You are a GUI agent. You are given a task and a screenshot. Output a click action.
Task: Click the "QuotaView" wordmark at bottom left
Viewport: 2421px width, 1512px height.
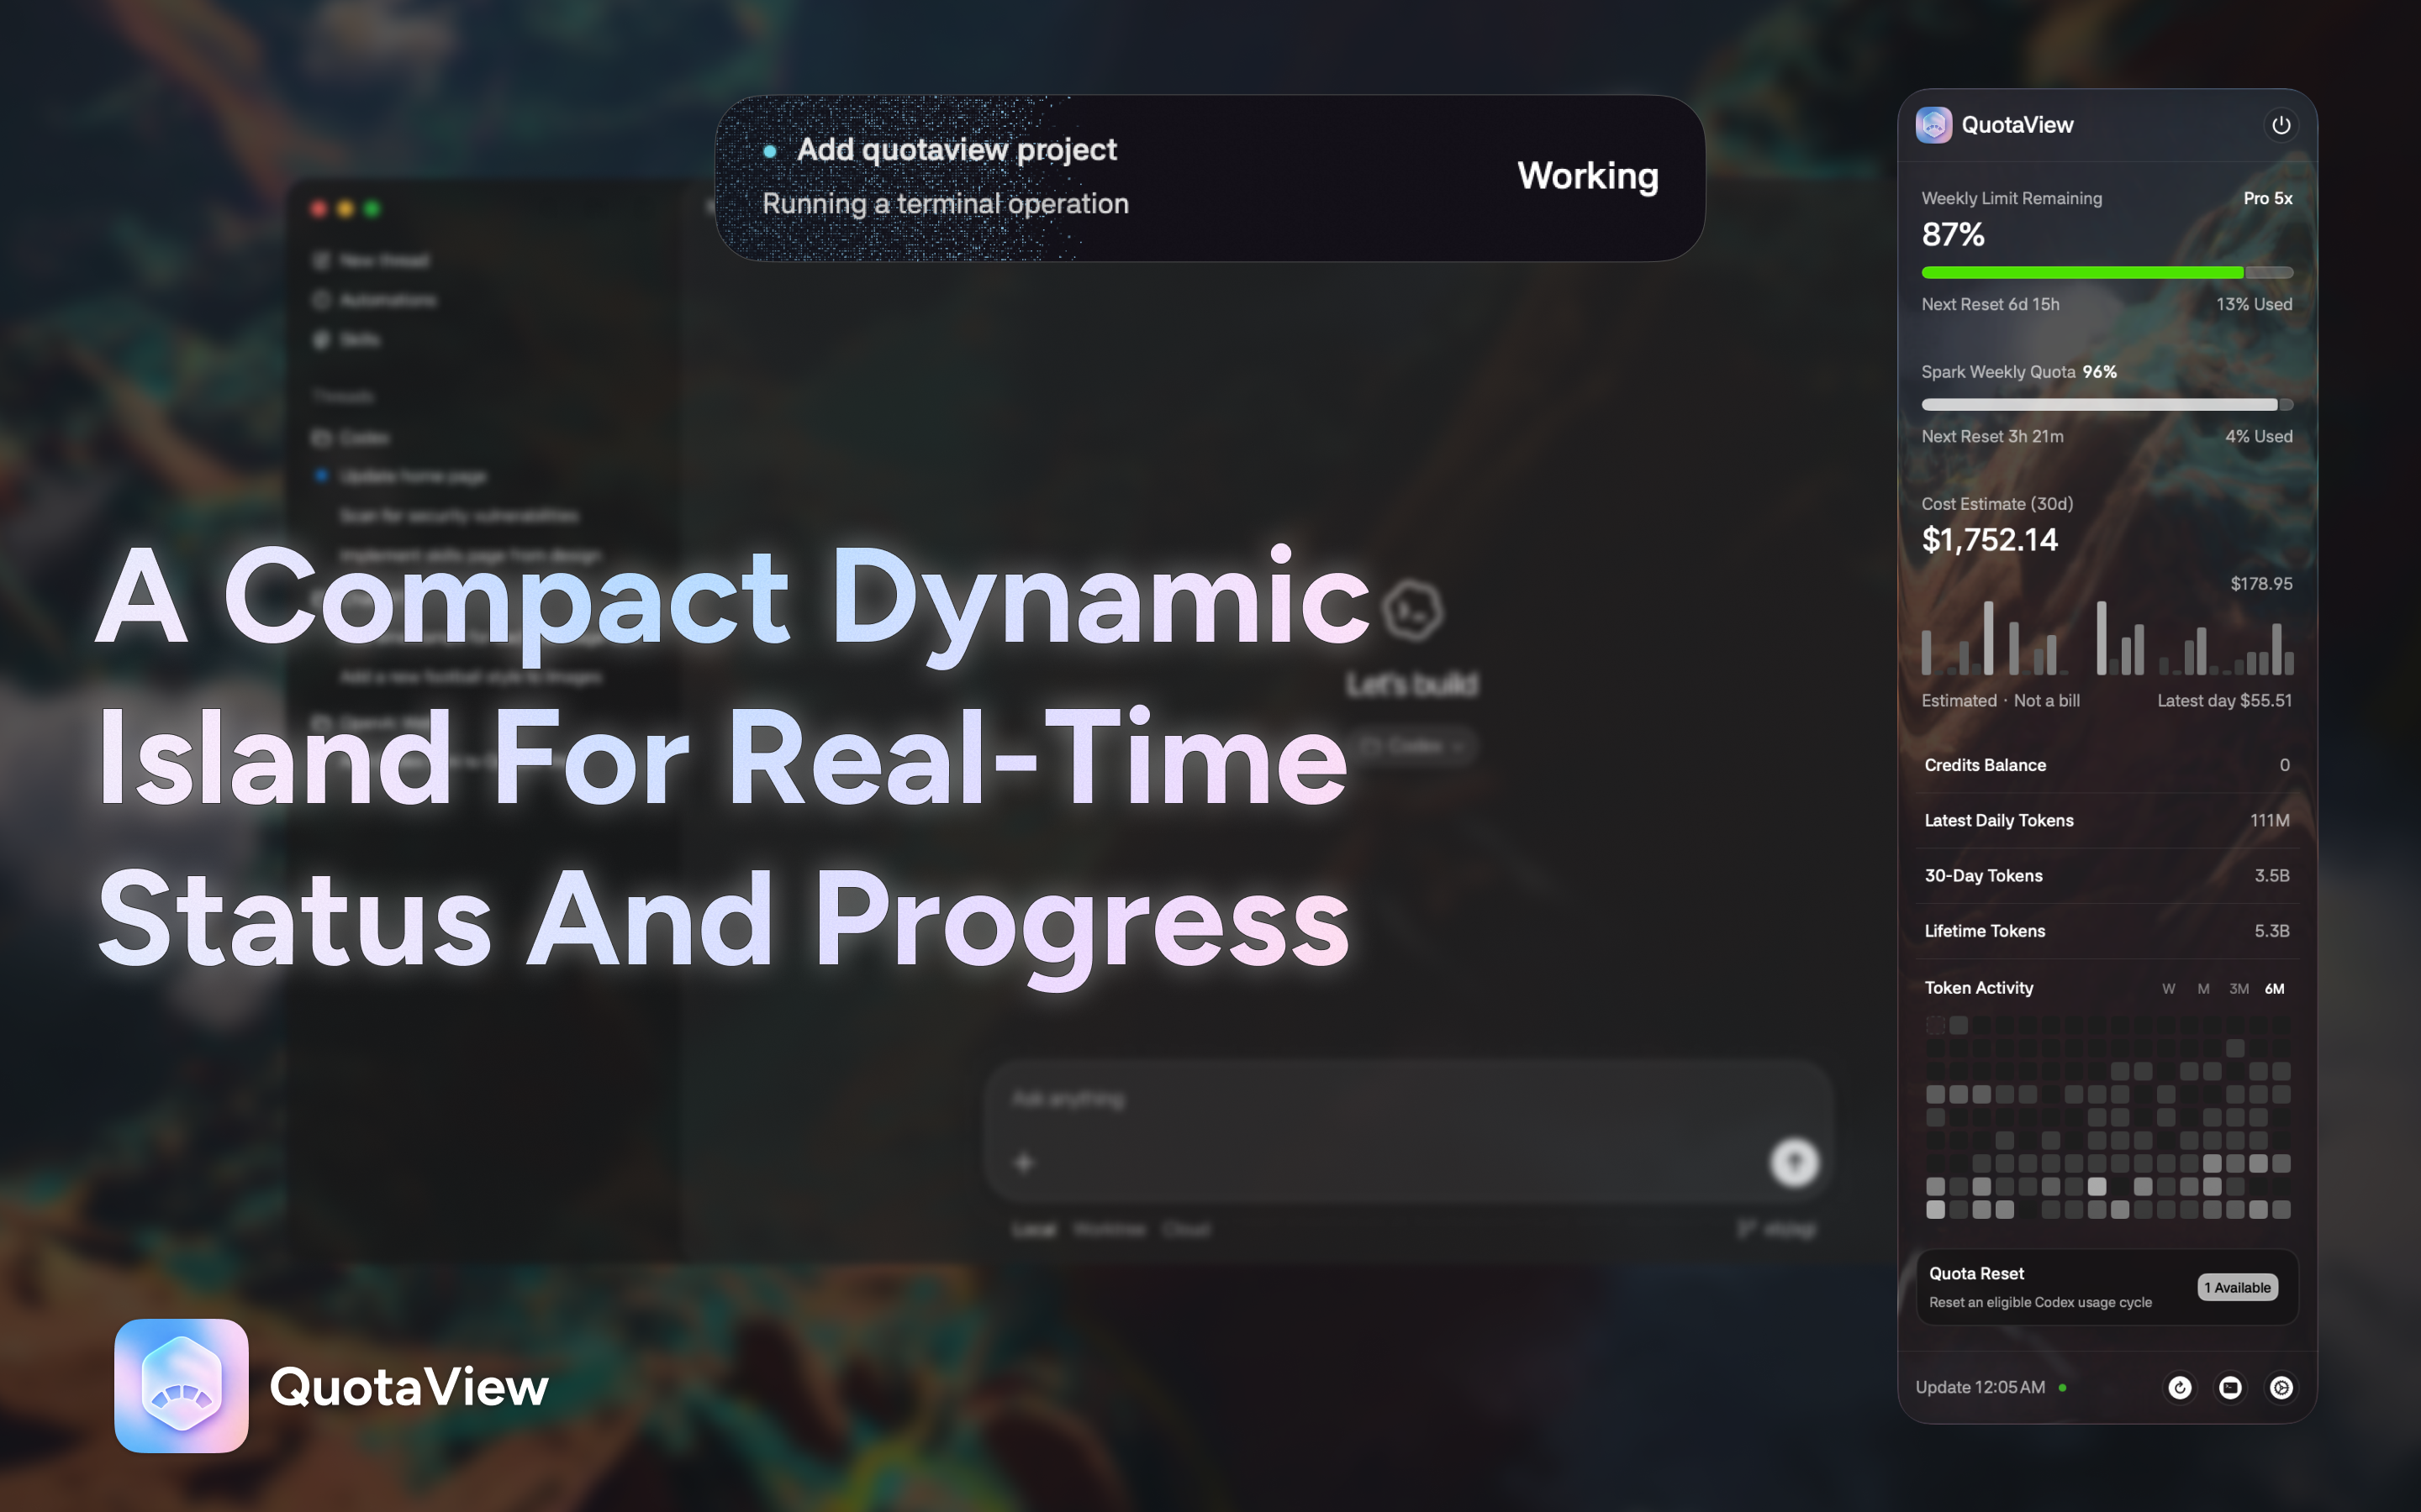(x=409, y=1387)
